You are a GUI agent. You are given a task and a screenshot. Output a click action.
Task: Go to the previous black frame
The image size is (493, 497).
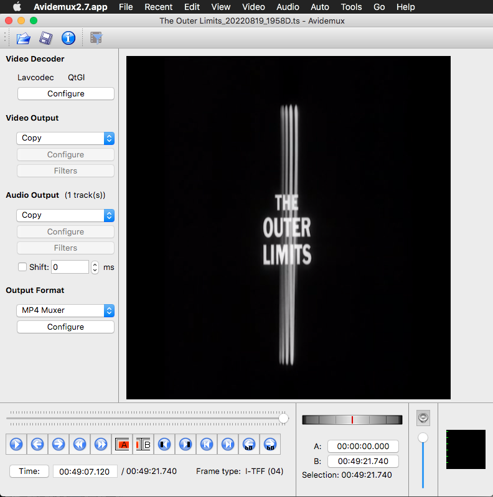point(164,444)
